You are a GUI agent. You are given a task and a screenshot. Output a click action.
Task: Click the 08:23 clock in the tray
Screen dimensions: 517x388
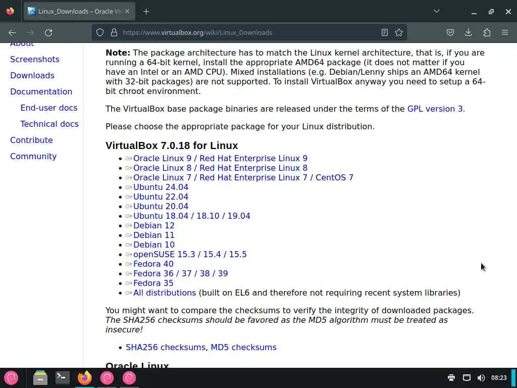pos(498,378)
